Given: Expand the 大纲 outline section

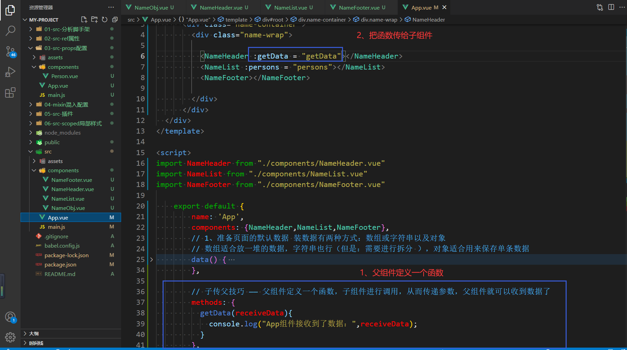Looking at the screenshot, I should point(71,334).
